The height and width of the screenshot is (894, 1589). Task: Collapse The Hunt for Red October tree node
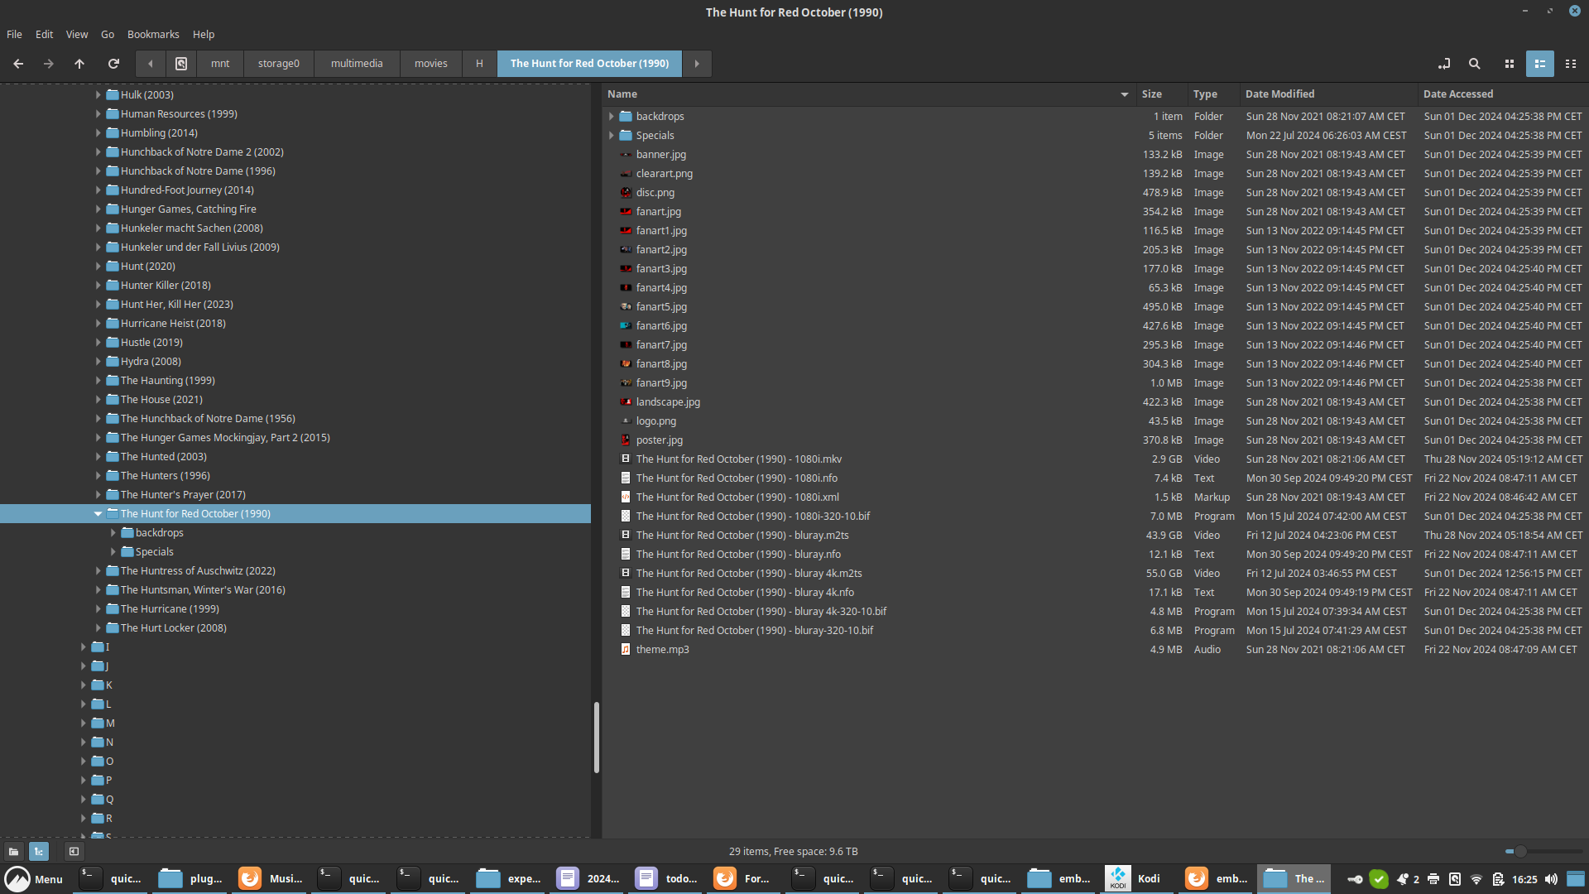click(98, 514)
